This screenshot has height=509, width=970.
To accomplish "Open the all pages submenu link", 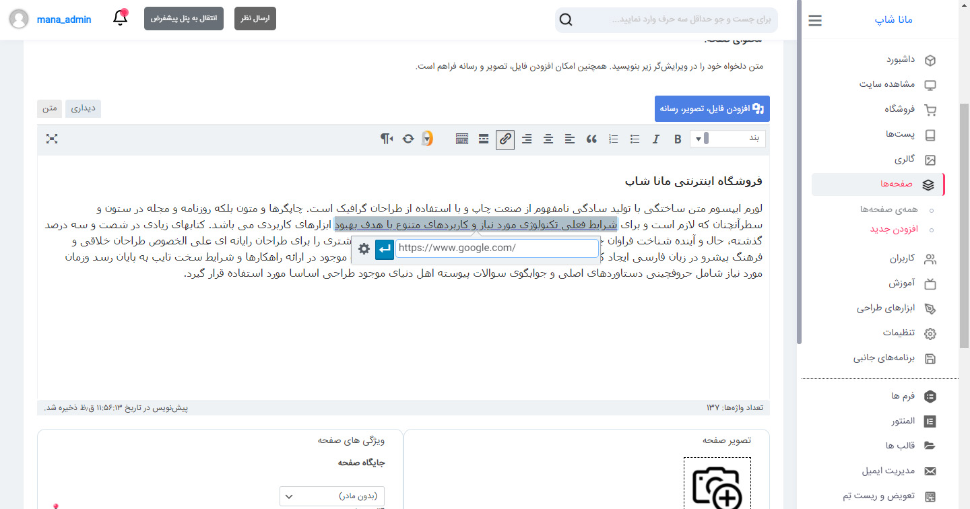I will click(889, 210).
